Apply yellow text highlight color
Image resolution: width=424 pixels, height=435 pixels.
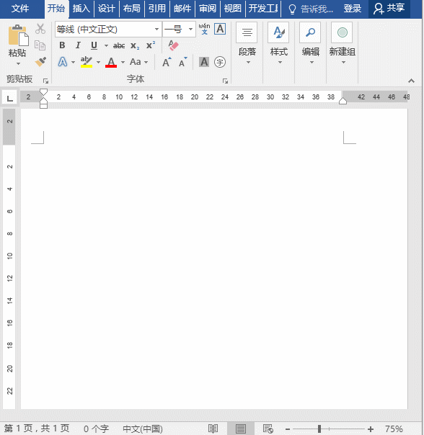[x=87, y=62]
